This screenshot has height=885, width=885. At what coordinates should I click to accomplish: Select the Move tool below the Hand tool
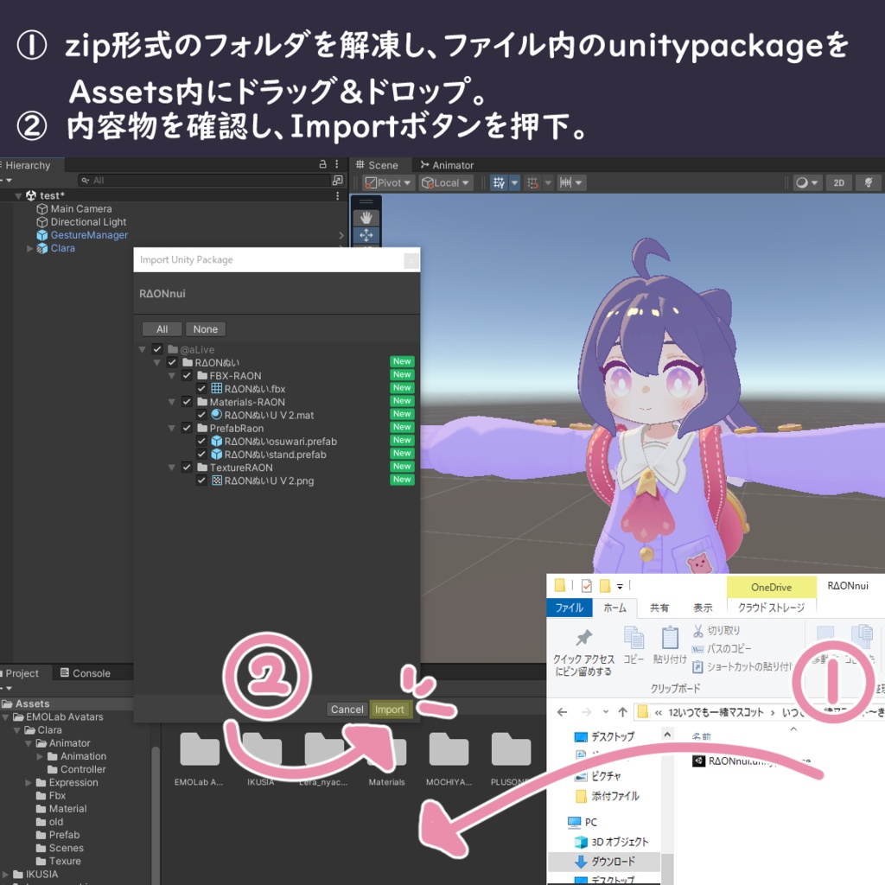(x=366, y=235)
